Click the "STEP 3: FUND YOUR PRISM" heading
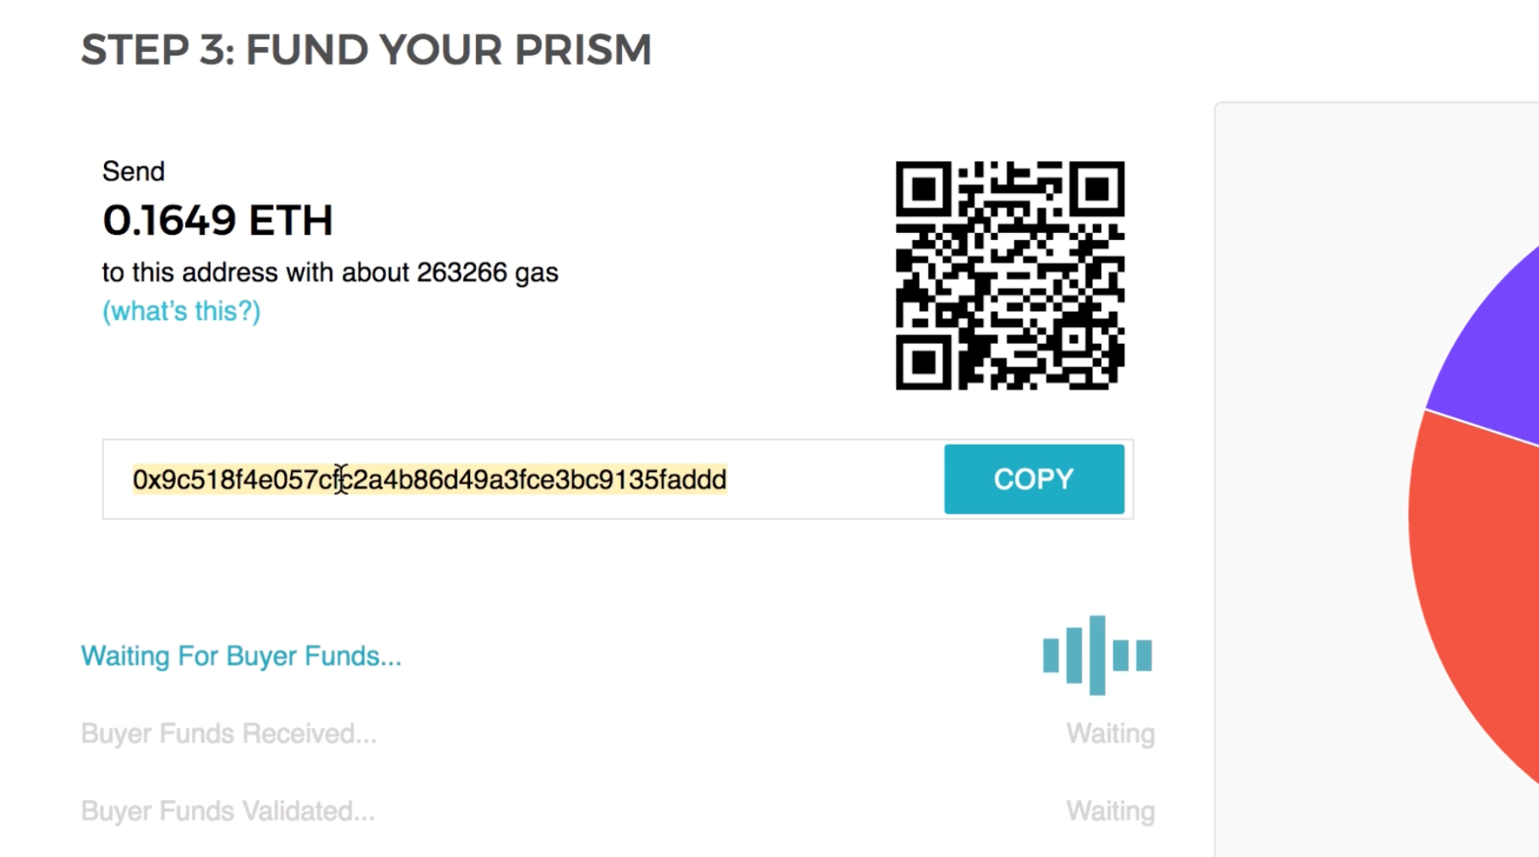The height and width of the screenshot is (857, 1539). (366, 50)
